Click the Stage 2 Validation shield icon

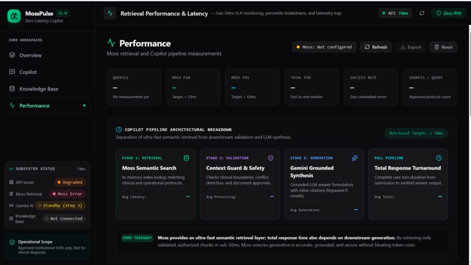click(x=271, y=158)
